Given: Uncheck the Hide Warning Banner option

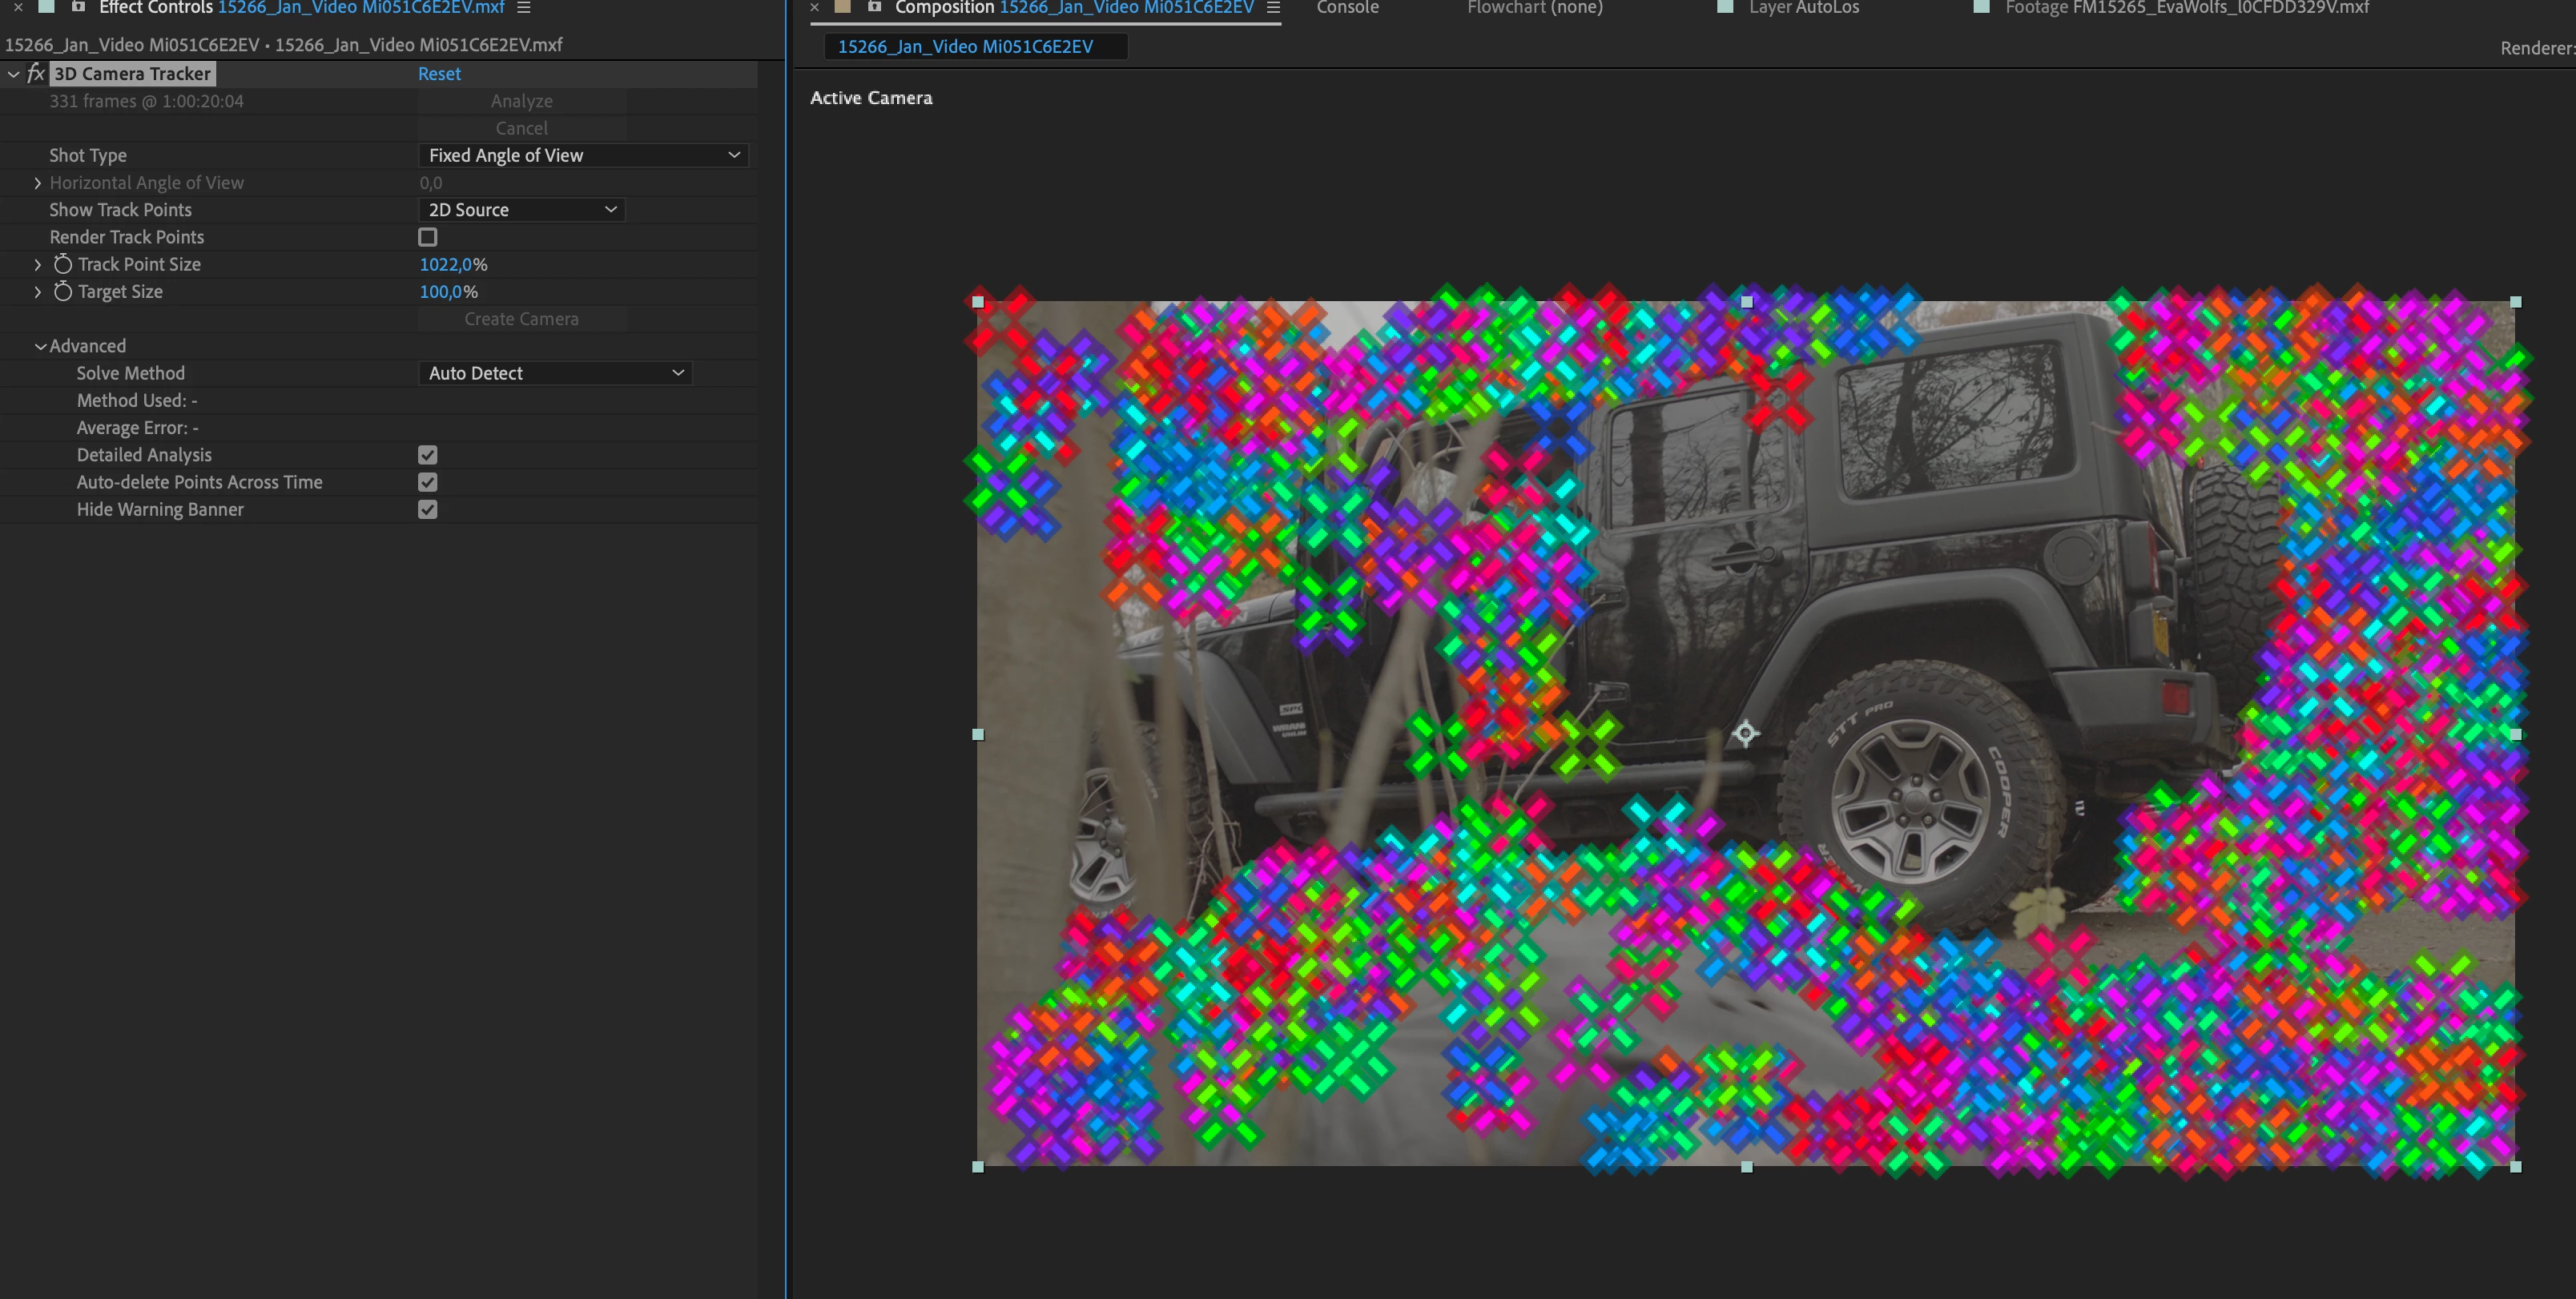Looking at the screenshot, I should (428, 510).
